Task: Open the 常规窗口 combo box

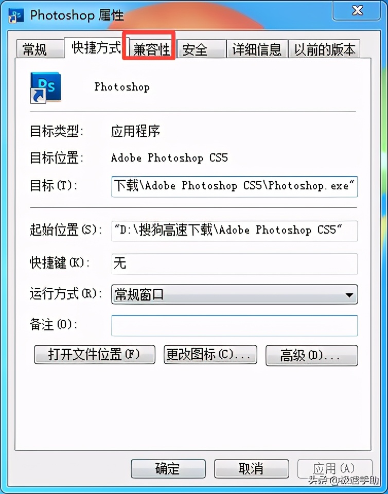Action: pyautogui.click(x=234, y=294)
